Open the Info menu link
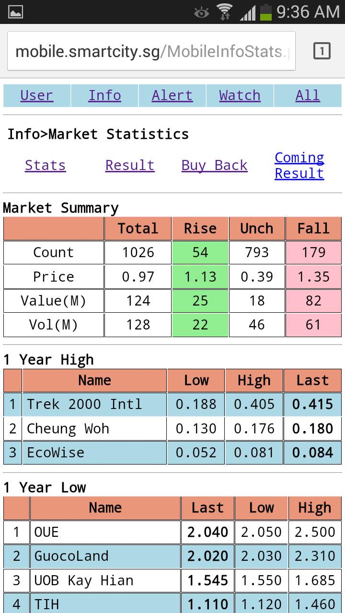 [104, 96]
